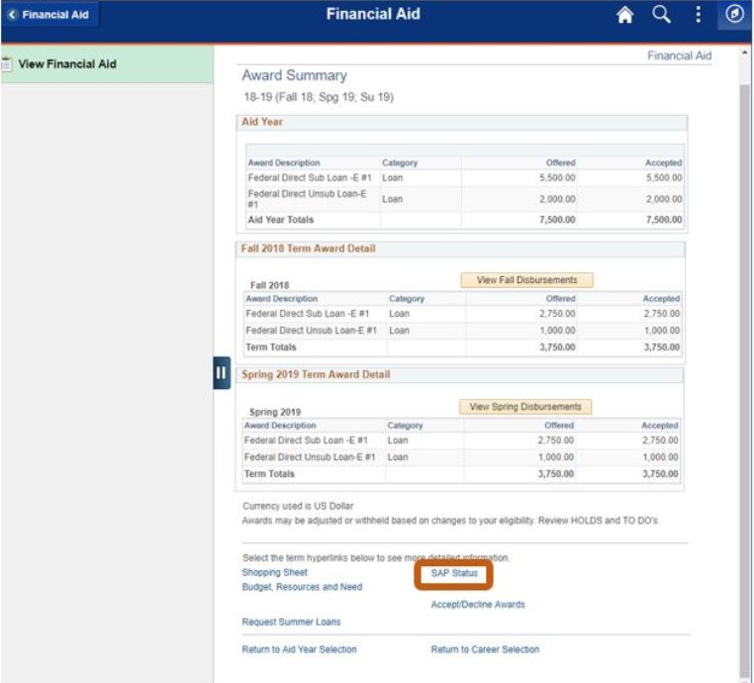
Task: Click the NavBar compass icon
Action: pyautogui.click(x=734, y=14)
